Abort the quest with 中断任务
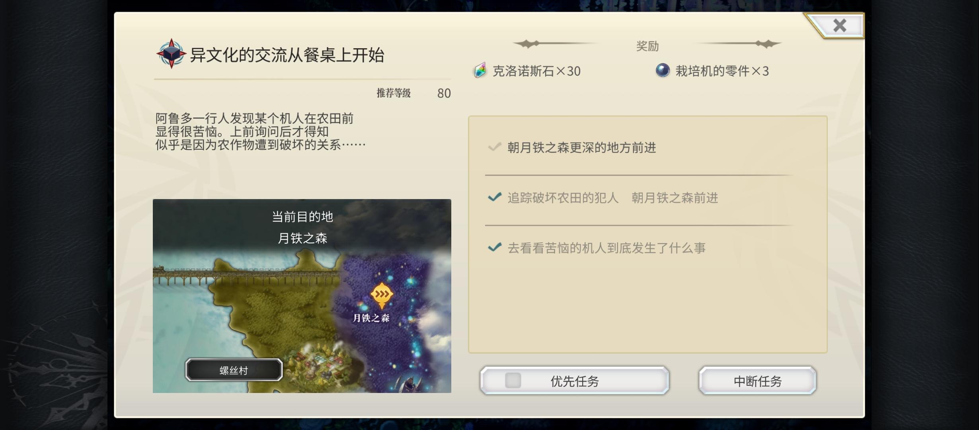The height and width of the screenshot is (430, 979). coord(757,381)
